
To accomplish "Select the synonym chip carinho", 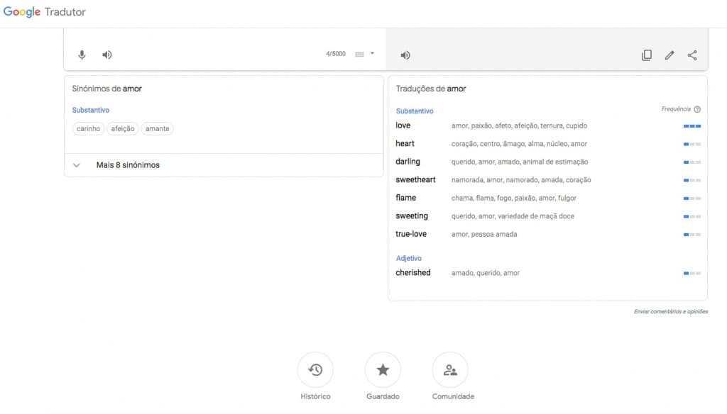I will pyautogui.click(x=88, y=128).
